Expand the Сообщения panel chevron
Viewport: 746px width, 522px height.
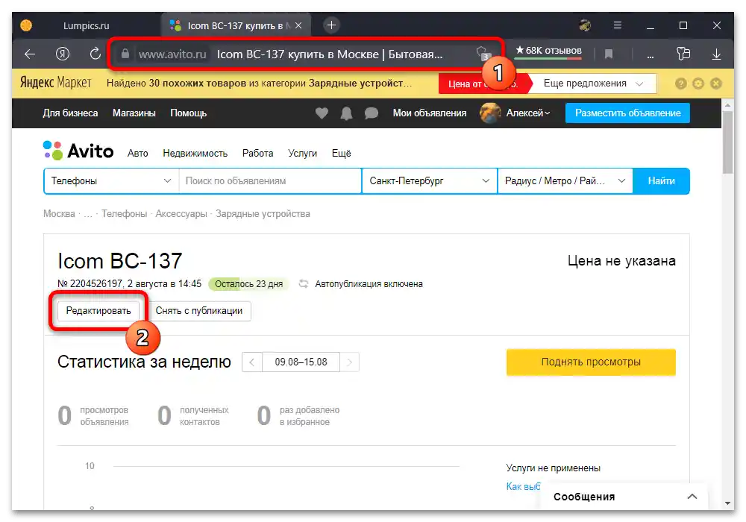692,497
